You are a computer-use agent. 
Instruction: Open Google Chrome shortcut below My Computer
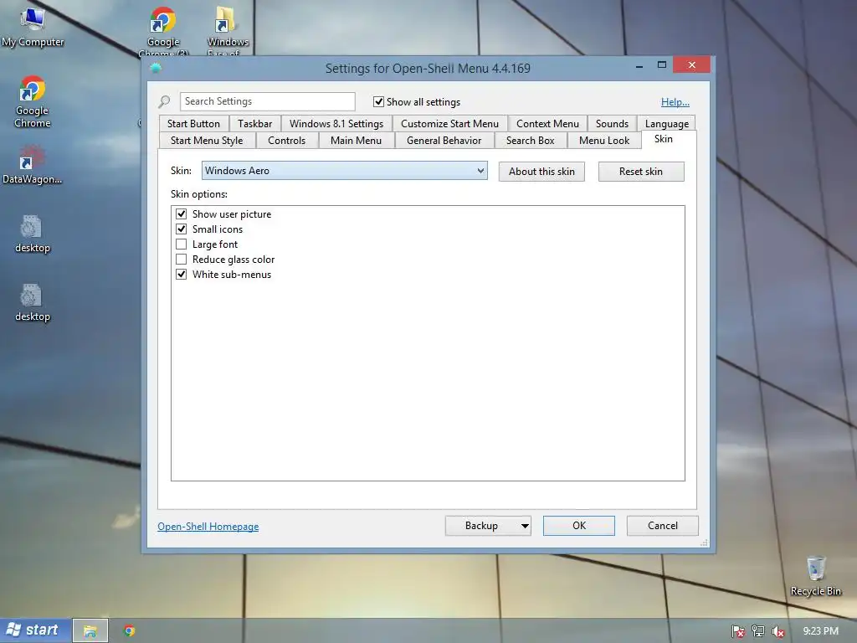tap(33, 101)
